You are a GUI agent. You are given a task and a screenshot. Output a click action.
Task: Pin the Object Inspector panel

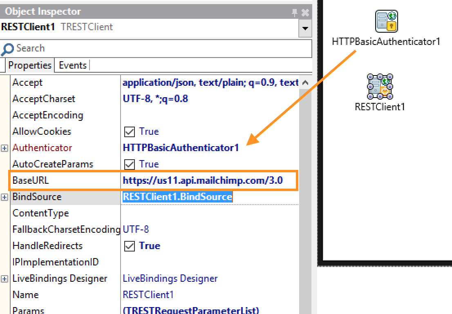point(295,13)
